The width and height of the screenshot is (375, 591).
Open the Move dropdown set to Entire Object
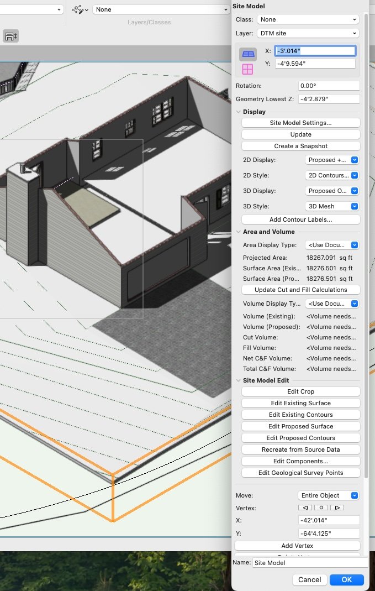[329, 495]
